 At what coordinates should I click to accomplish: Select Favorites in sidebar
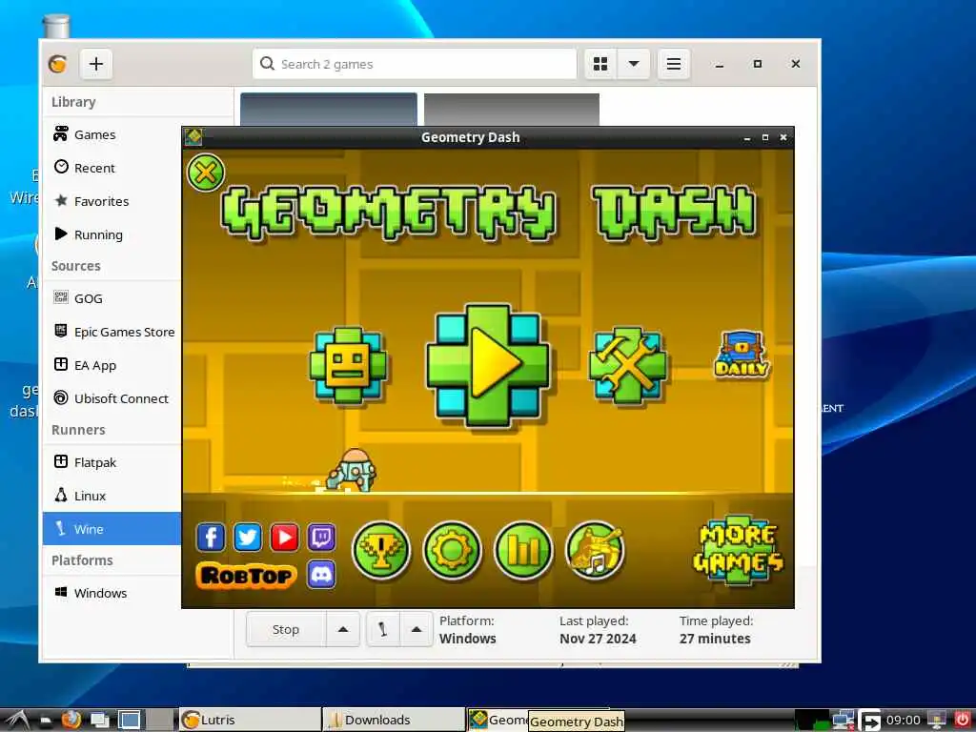(112, 201)
